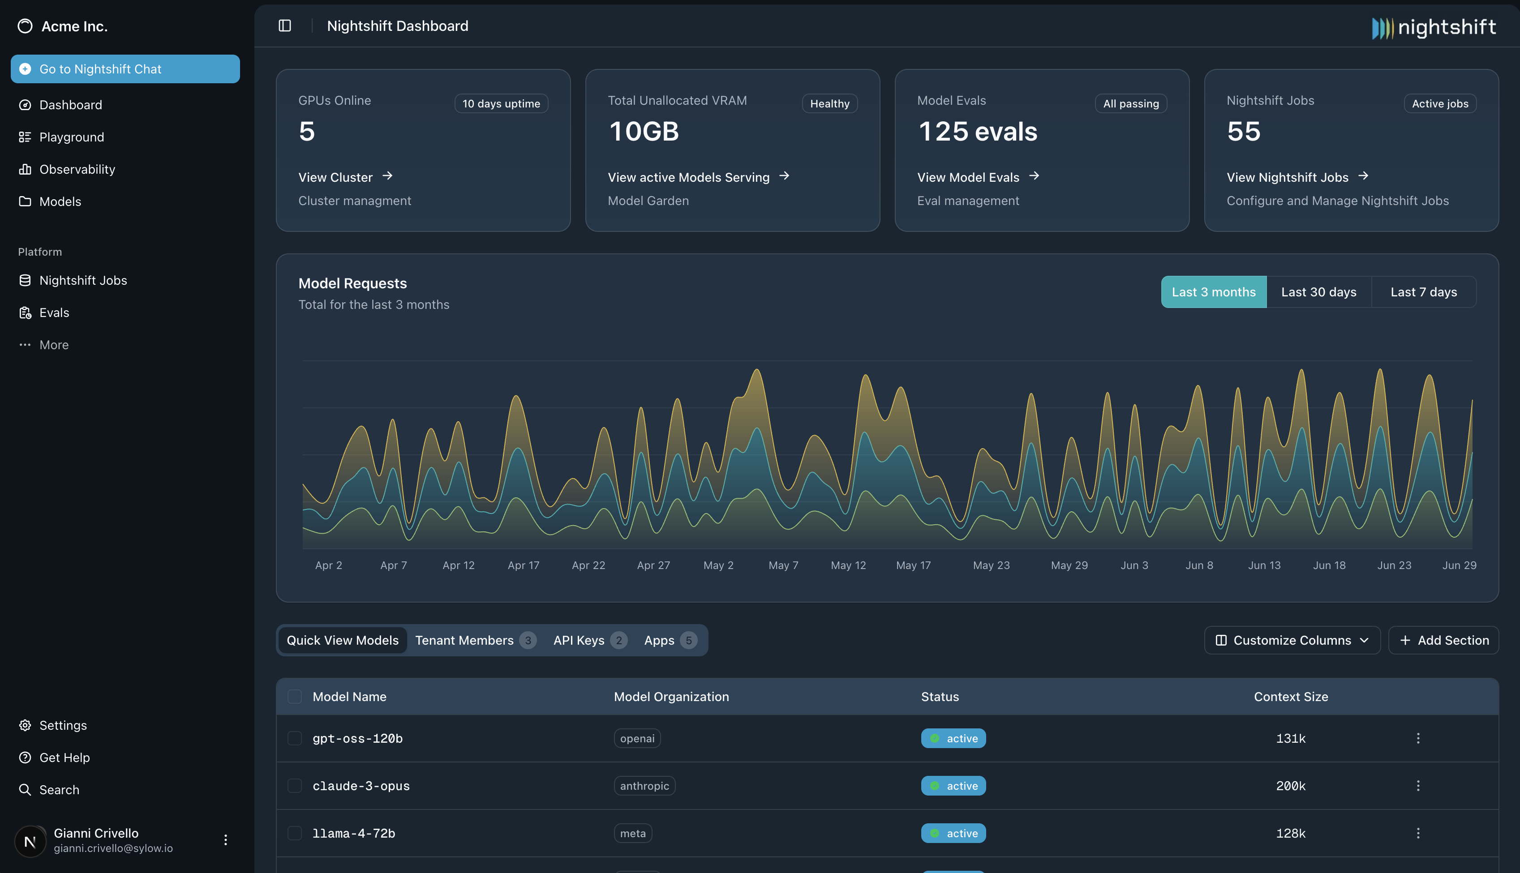Open Observability from the sidebar
The width and height of the screenshot is (1520, 873).
pyautogui.click(x=77, y=170)
